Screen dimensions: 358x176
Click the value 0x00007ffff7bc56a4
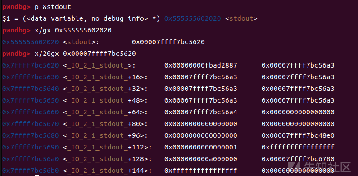pos(201,113)
